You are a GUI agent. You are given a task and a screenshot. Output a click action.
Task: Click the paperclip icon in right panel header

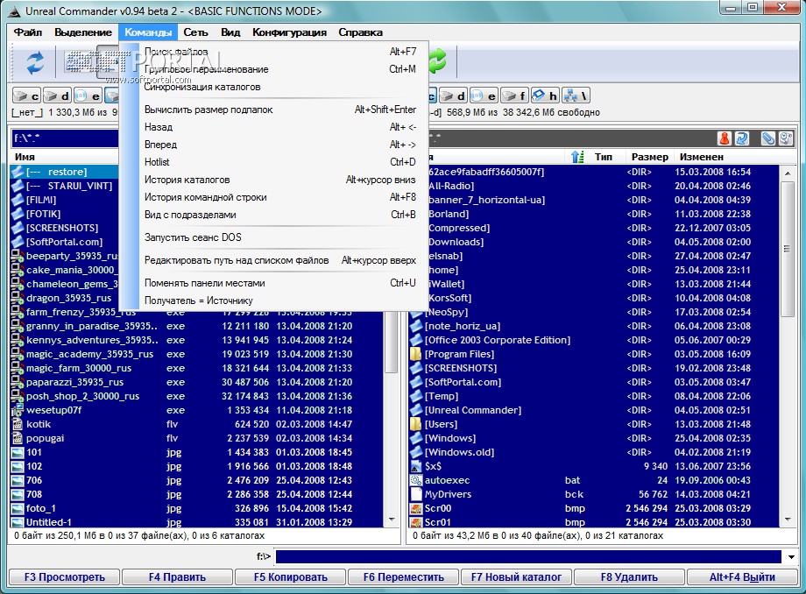[x=768, y=138]
